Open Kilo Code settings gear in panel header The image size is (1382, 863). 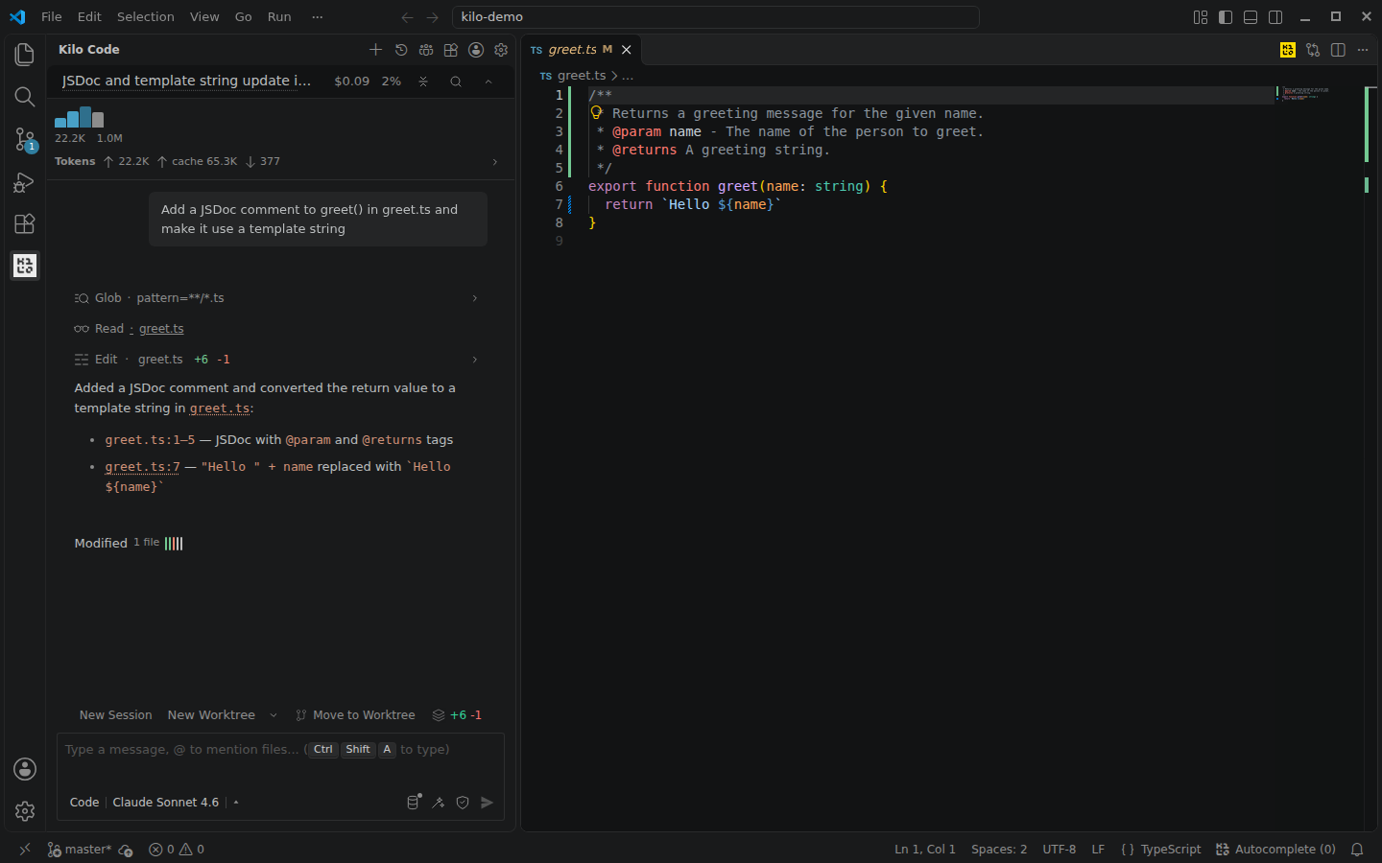coord(501,50)
